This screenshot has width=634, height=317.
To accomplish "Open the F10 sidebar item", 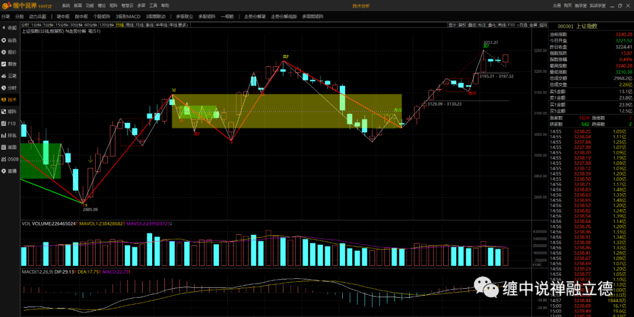I will 9,123.
